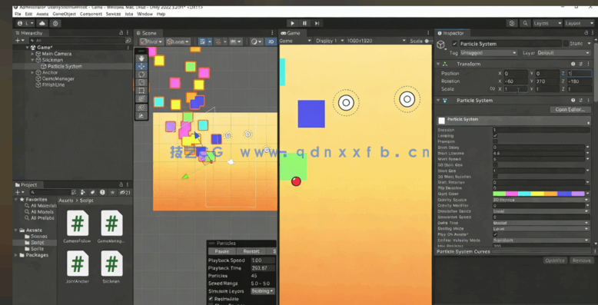Click the Position Z input field
This screenshot has width=598, height=305.
point(579,74)
